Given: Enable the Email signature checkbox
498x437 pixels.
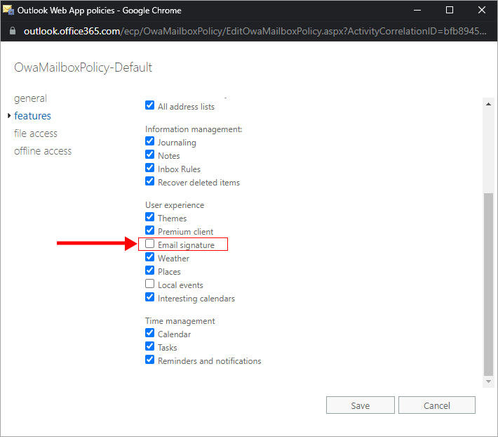Looking at the screenshot, I should click(149, 244).
